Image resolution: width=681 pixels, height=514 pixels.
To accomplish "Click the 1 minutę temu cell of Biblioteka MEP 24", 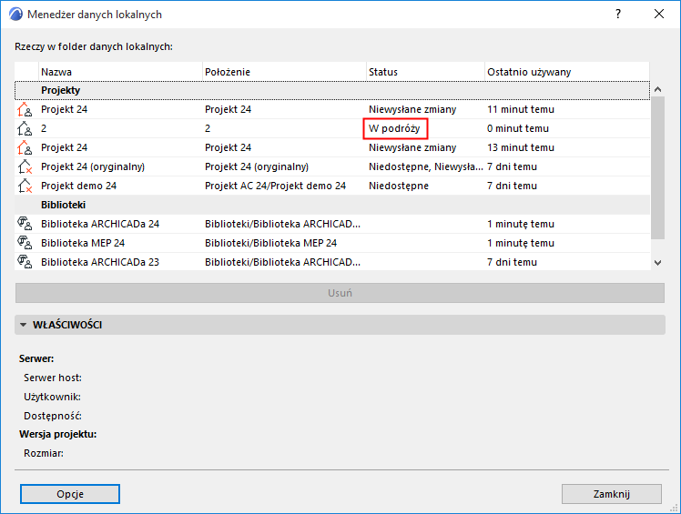I will 521,243.
